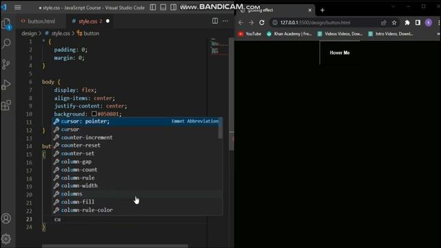
Task: Open Source Control view in activity bar
Action: click(6, 64)
